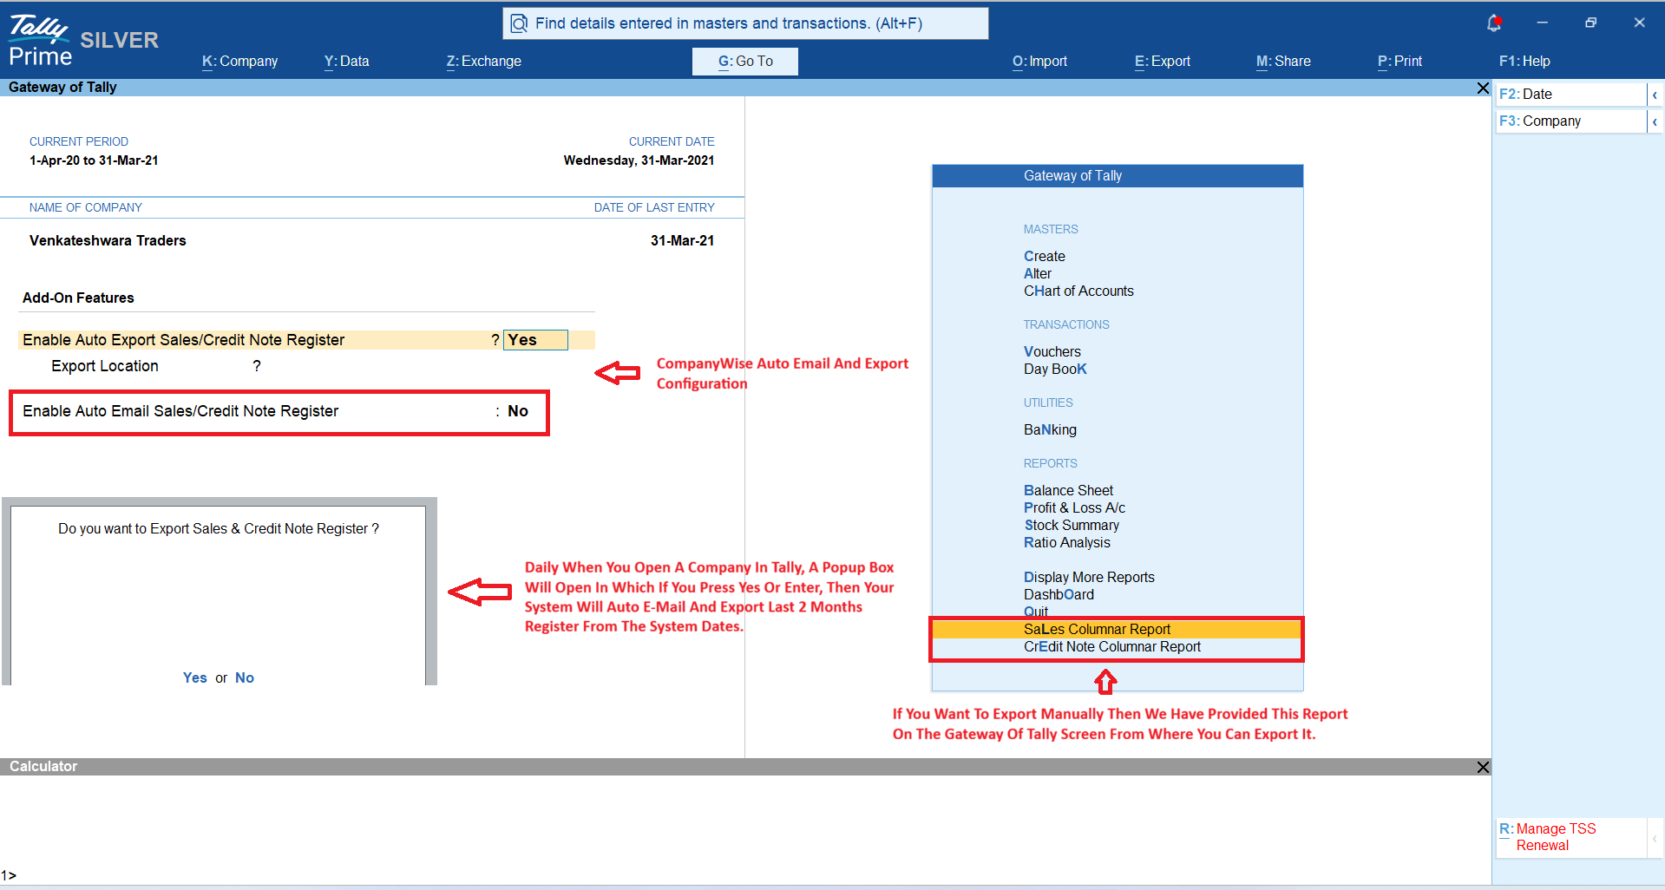Toggle the Auto Export Yes field
The image size is (1665, 890).
point(535,340)
